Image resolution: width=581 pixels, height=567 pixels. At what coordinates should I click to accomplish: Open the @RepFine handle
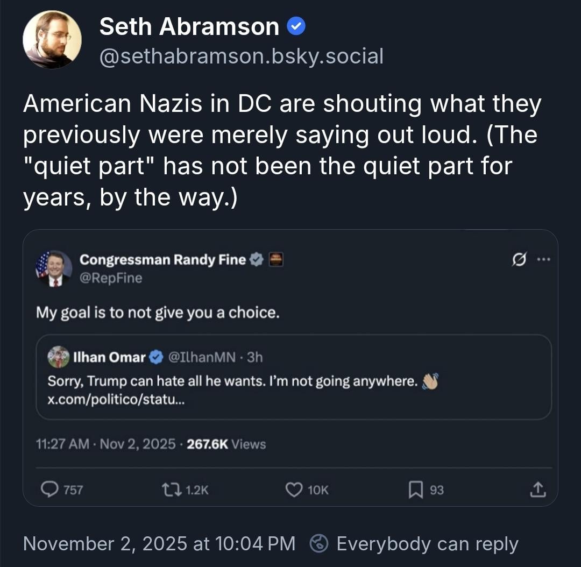click(x=111, y=278)
